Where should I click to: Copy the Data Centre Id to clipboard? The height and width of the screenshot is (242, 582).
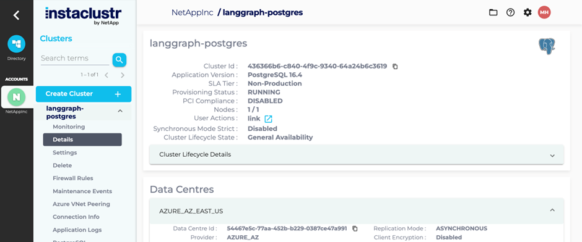355,228
